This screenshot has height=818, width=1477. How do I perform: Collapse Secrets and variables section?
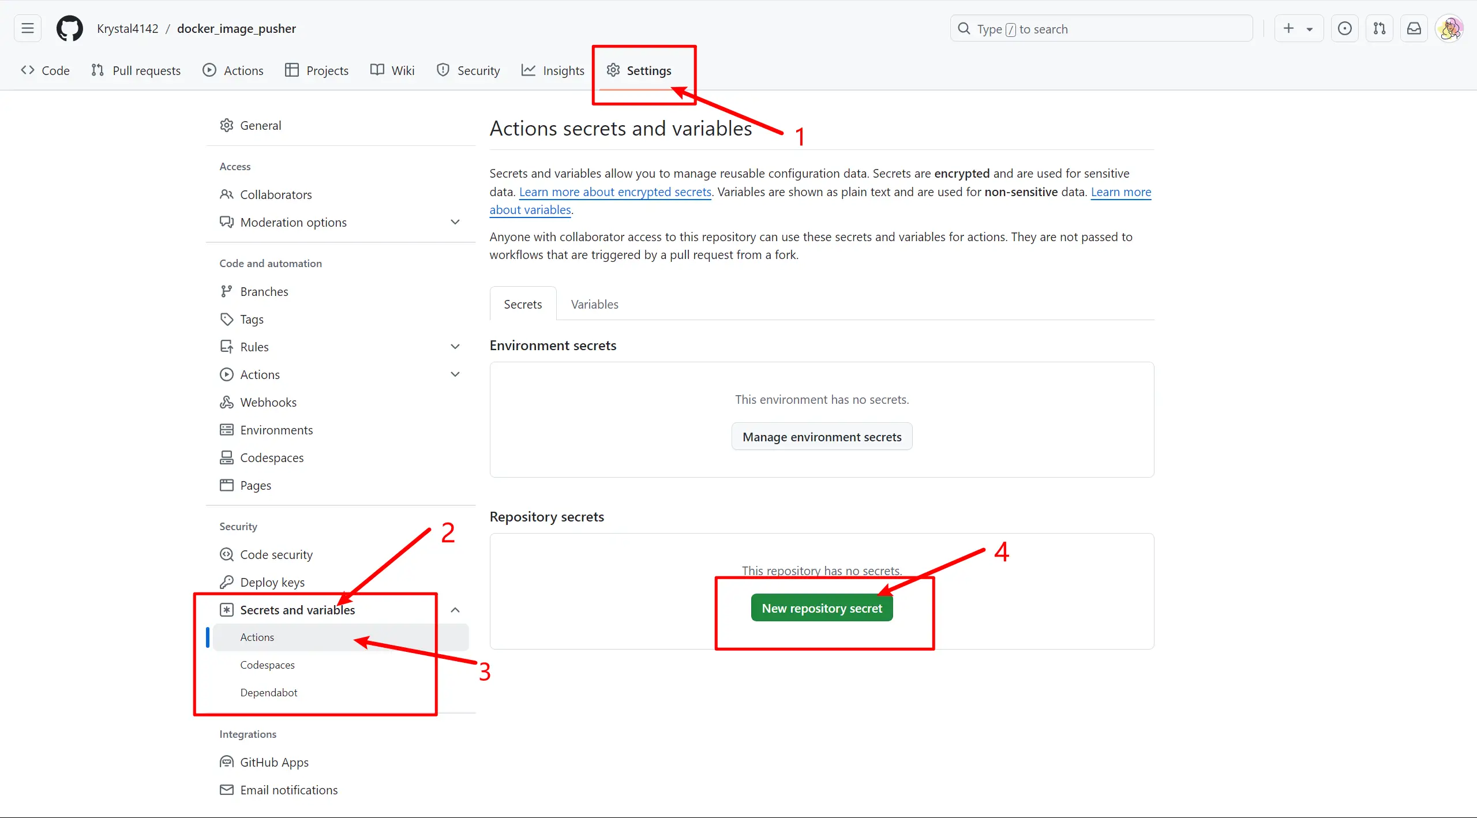pos(455,610)
